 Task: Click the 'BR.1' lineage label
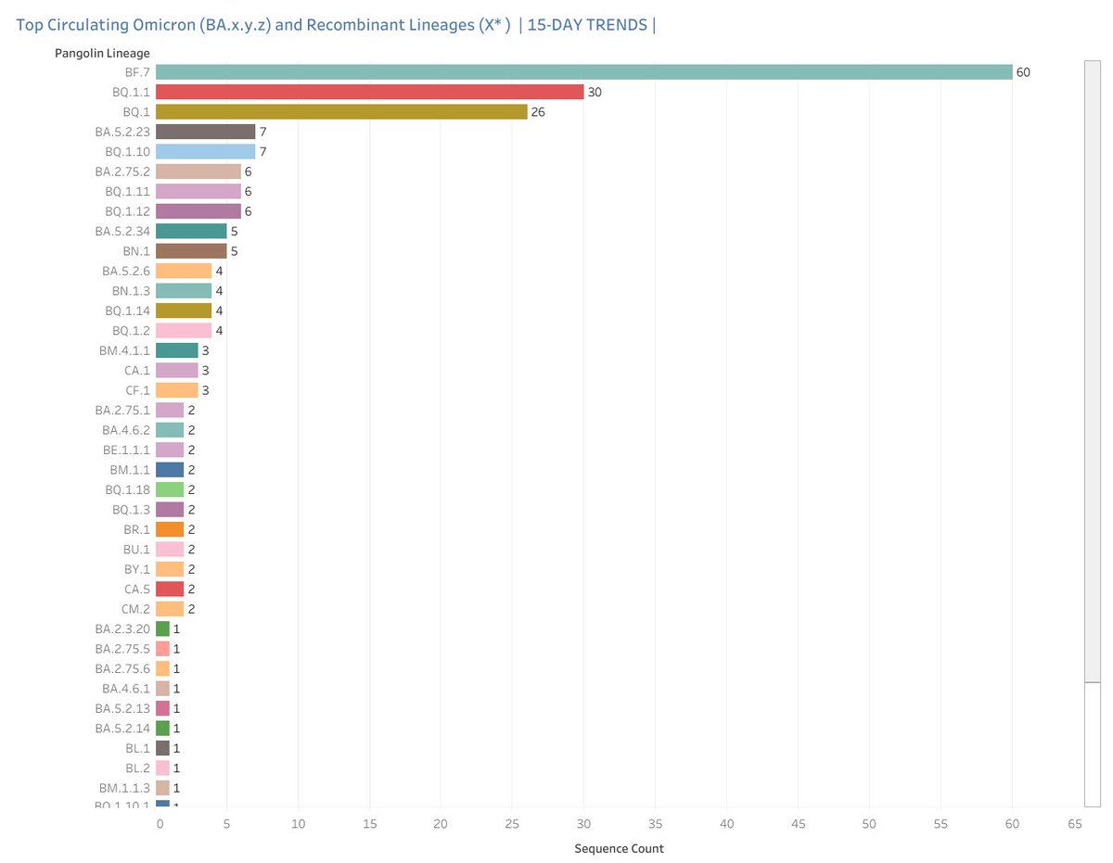pos(136,529)
